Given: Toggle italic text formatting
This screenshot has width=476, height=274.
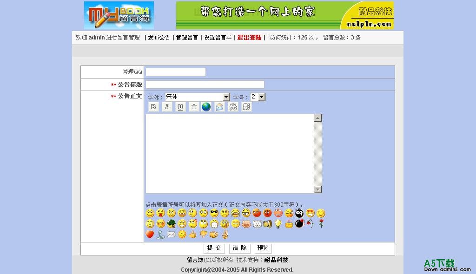Looking at the screenshot, I should click(x=167, y=107).
